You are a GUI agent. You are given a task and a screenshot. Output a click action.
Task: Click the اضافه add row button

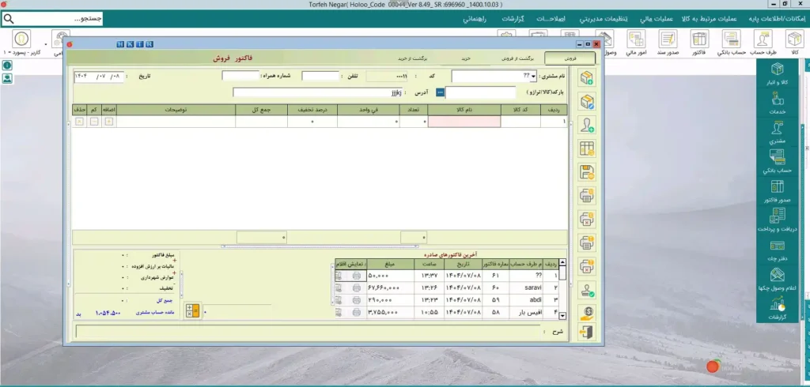pyautogui.click(x=108, y=122)
